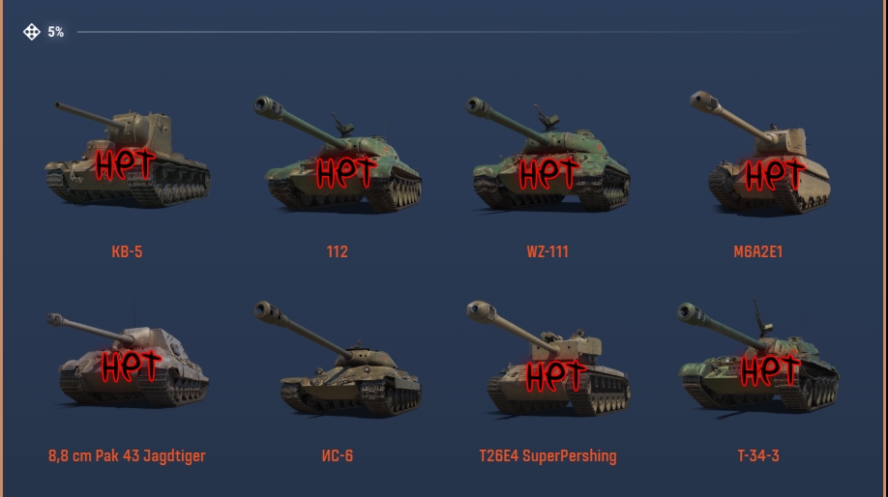Click the ИС-6 name label

pos(337,456)
